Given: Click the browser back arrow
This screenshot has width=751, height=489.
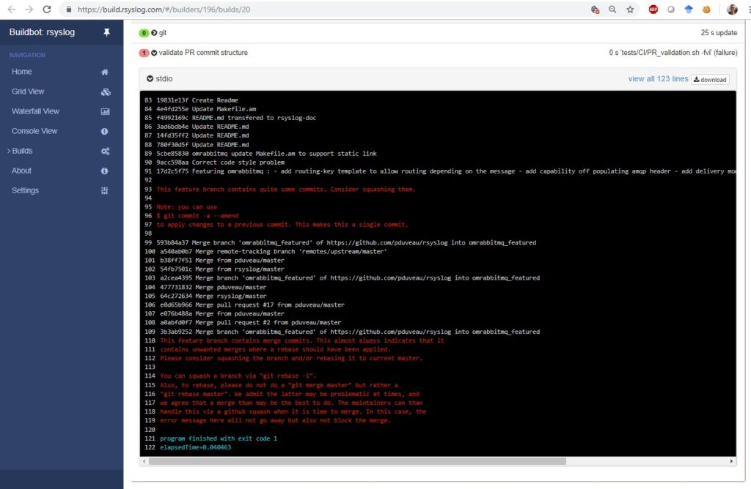Looking at the screenshot, I should tap(12, 10).
